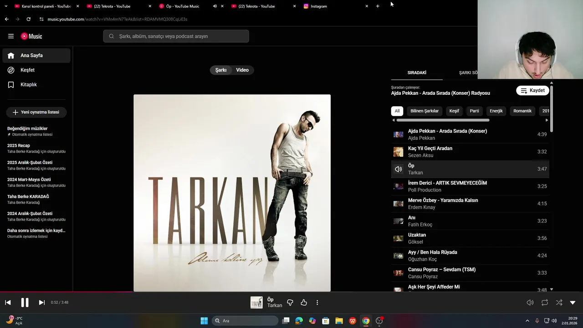Skip to previous track
Image resolution: width=583 pixels, height=328 pixels.
click(8, 302)
